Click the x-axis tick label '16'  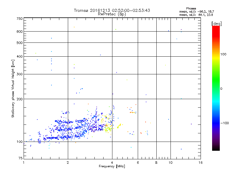201,163
